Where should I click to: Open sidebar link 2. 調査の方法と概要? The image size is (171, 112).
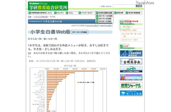pos(128,30)
